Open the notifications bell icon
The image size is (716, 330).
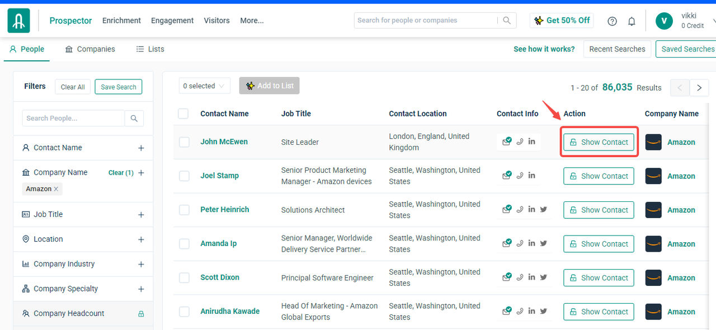pyautogui.click(x=632, y=21)
